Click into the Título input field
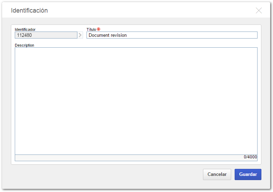This screenshot has width=273, height=192. [x=172, y=35]
